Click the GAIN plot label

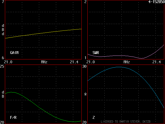pyautogui.click(x=14, y=53)
